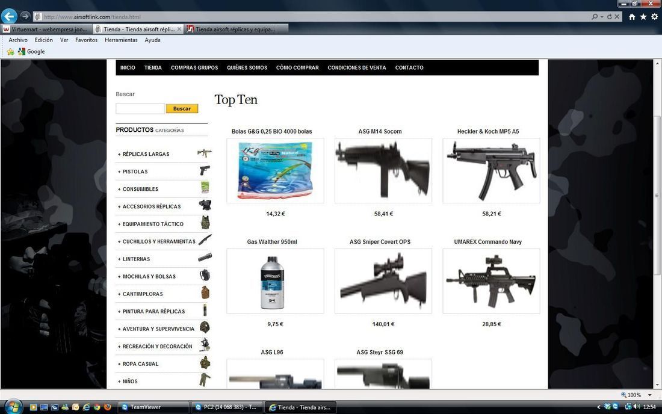Open the Contacto navigation item
The image size is (662, 414).
tap(409, 67)
